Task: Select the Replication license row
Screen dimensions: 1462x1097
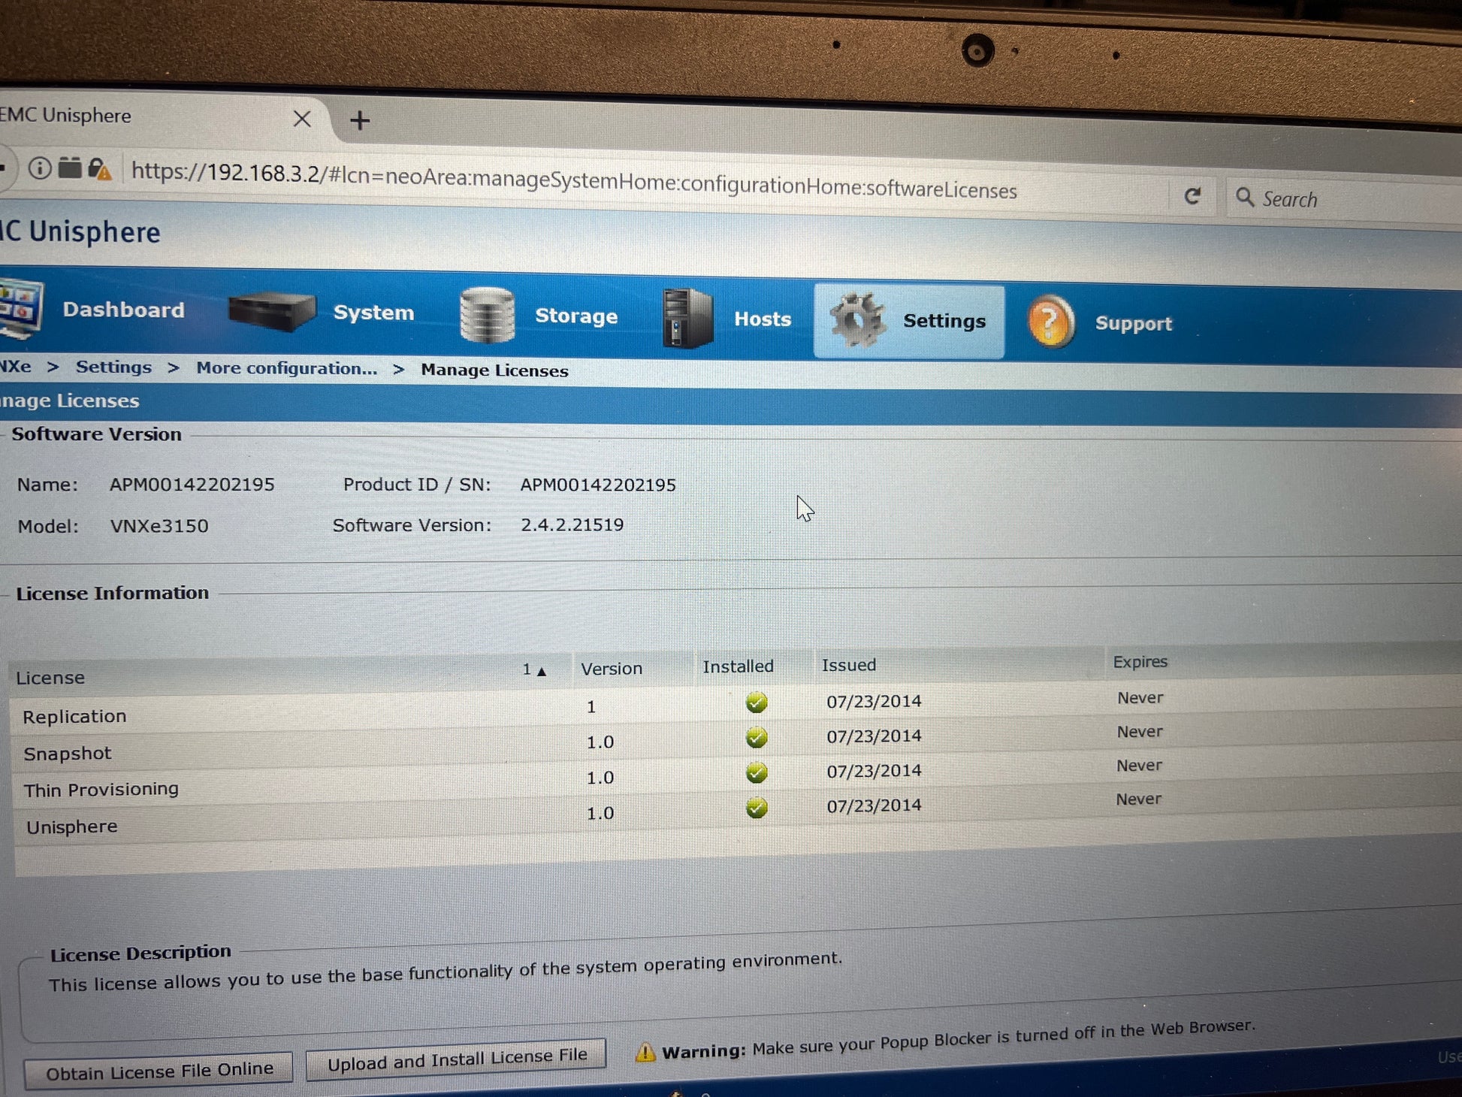Action: 736,707
